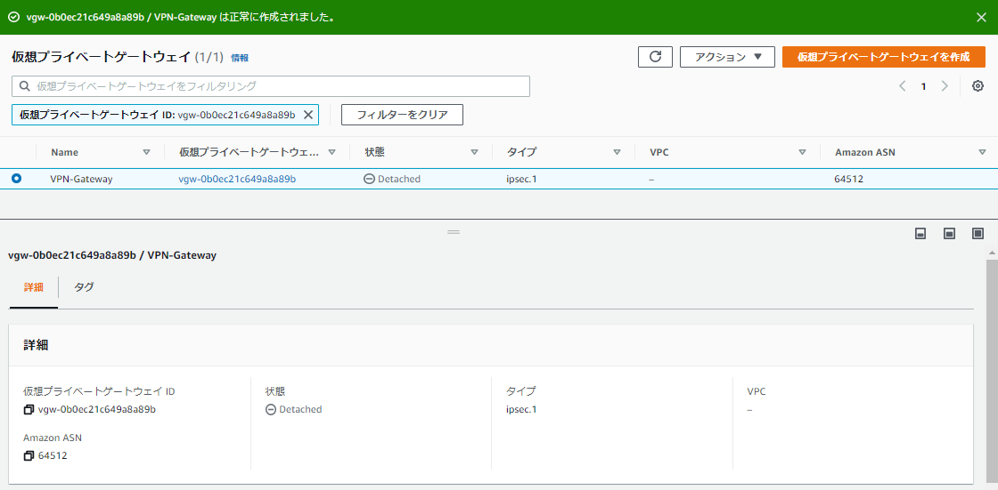Sort by Amazon ASN column arrow
998x490 pixels.
coord(982,152)
